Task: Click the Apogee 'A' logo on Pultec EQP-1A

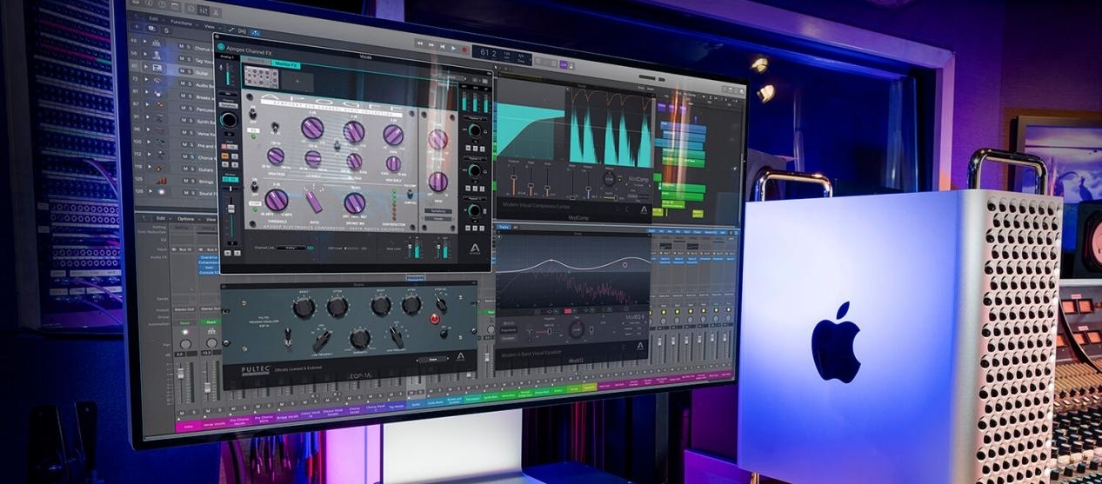Action: (x=461, y=356)
